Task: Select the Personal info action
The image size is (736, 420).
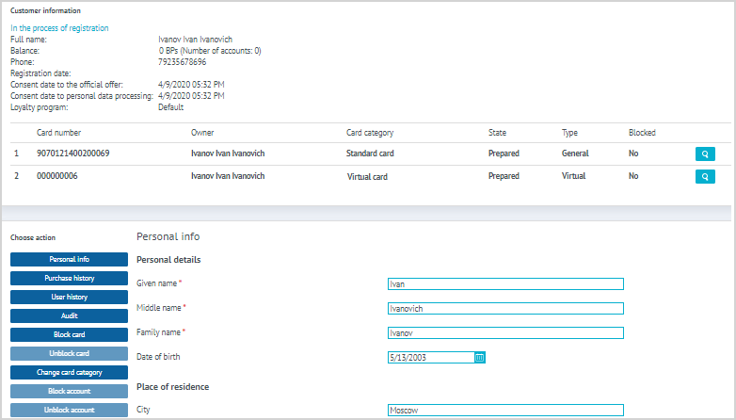Action: click(x=69, y=259)
